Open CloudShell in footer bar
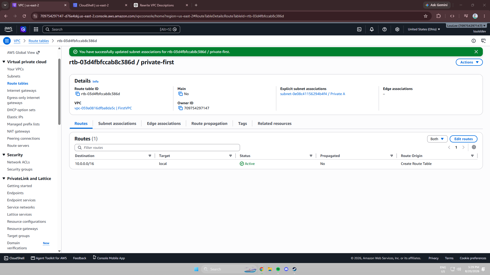490x275 pixels. 14,258
